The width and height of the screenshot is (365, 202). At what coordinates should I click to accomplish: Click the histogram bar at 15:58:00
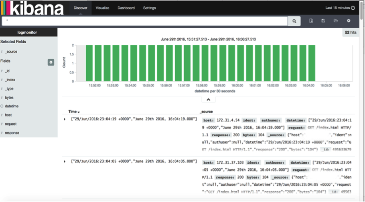click(205, 63)
